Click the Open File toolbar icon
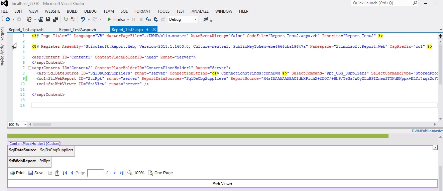This screenshot has width=443, height=191. point(41,19)
